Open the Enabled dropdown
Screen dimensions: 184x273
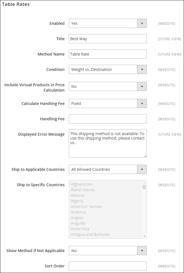click(x=108, y=23)
